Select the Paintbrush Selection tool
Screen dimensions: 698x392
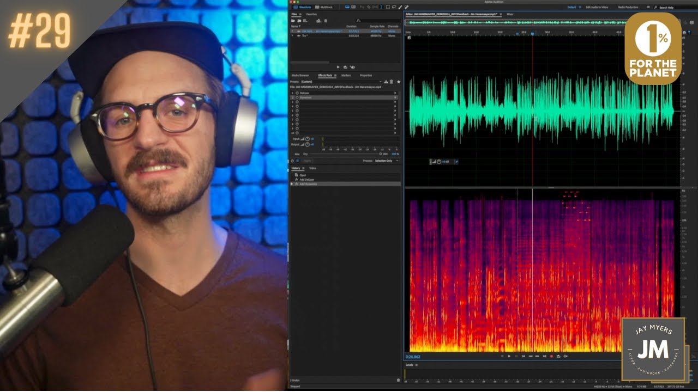tap(400, 7)
